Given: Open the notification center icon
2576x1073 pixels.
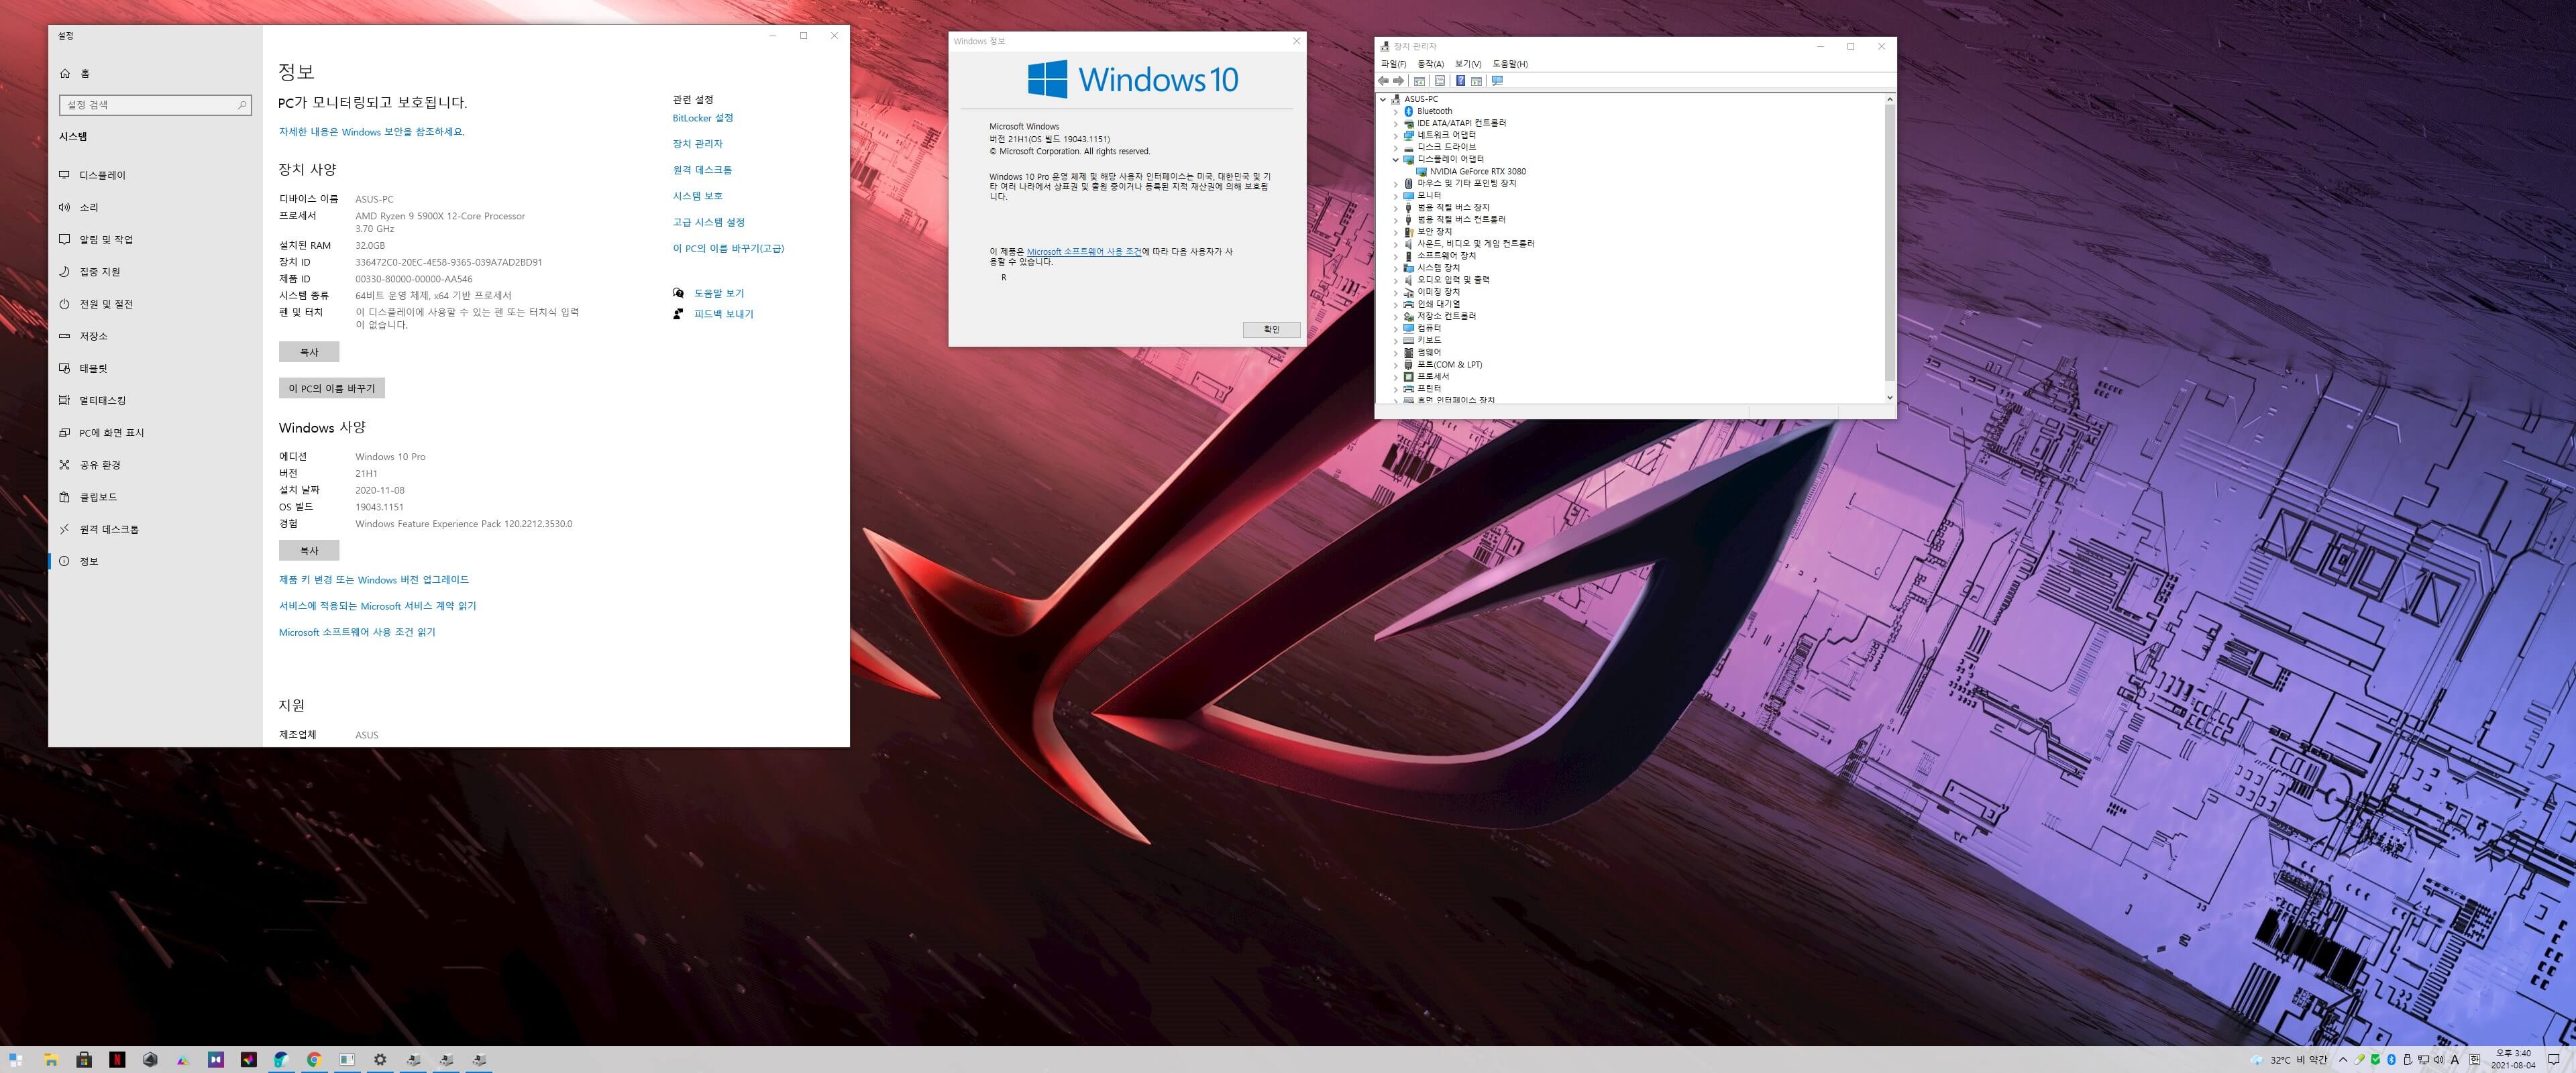Looking at the screenshot, I should click(x=2554, y=1060).
